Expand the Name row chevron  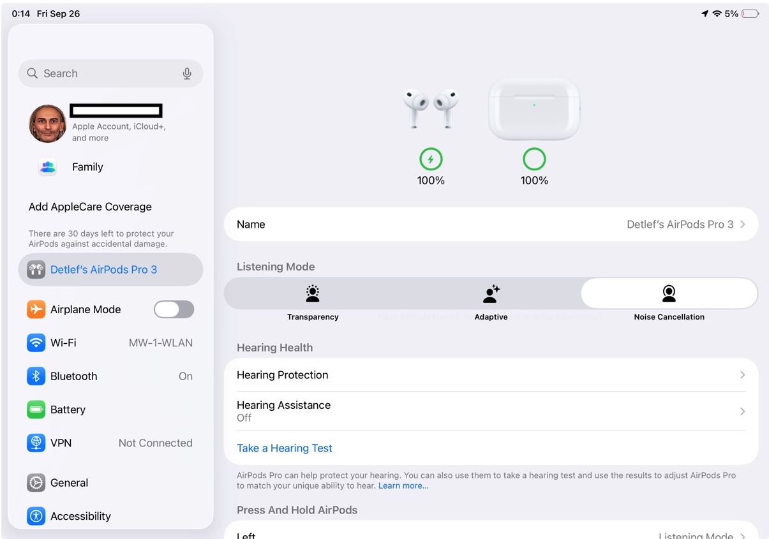743,225
